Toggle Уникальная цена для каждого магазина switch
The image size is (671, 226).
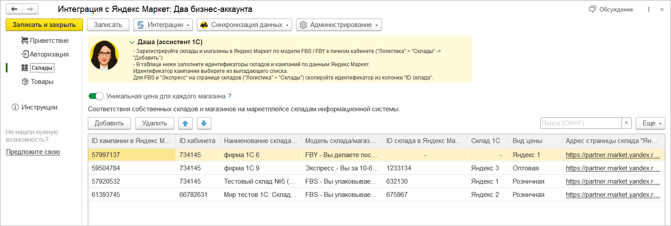coord(96,96)
